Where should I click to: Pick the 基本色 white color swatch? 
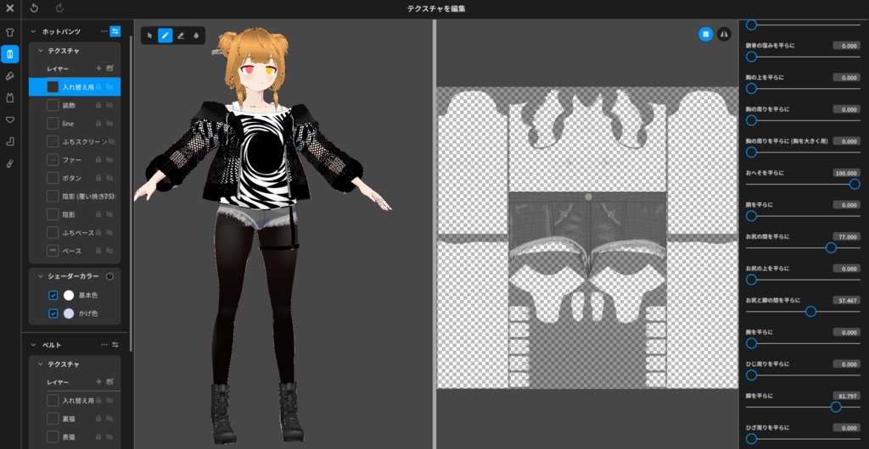tap(69, 296)
